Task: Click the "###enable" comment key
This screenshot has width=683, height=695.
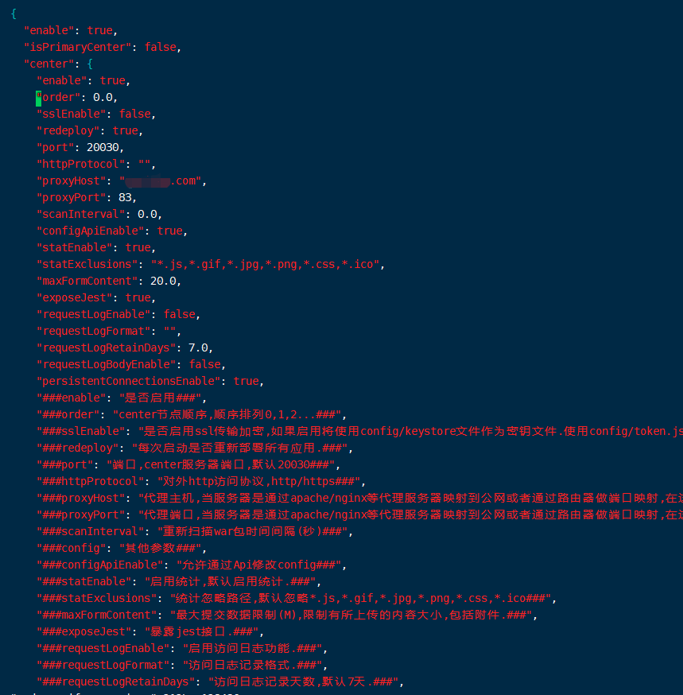Action: (71, 398)
